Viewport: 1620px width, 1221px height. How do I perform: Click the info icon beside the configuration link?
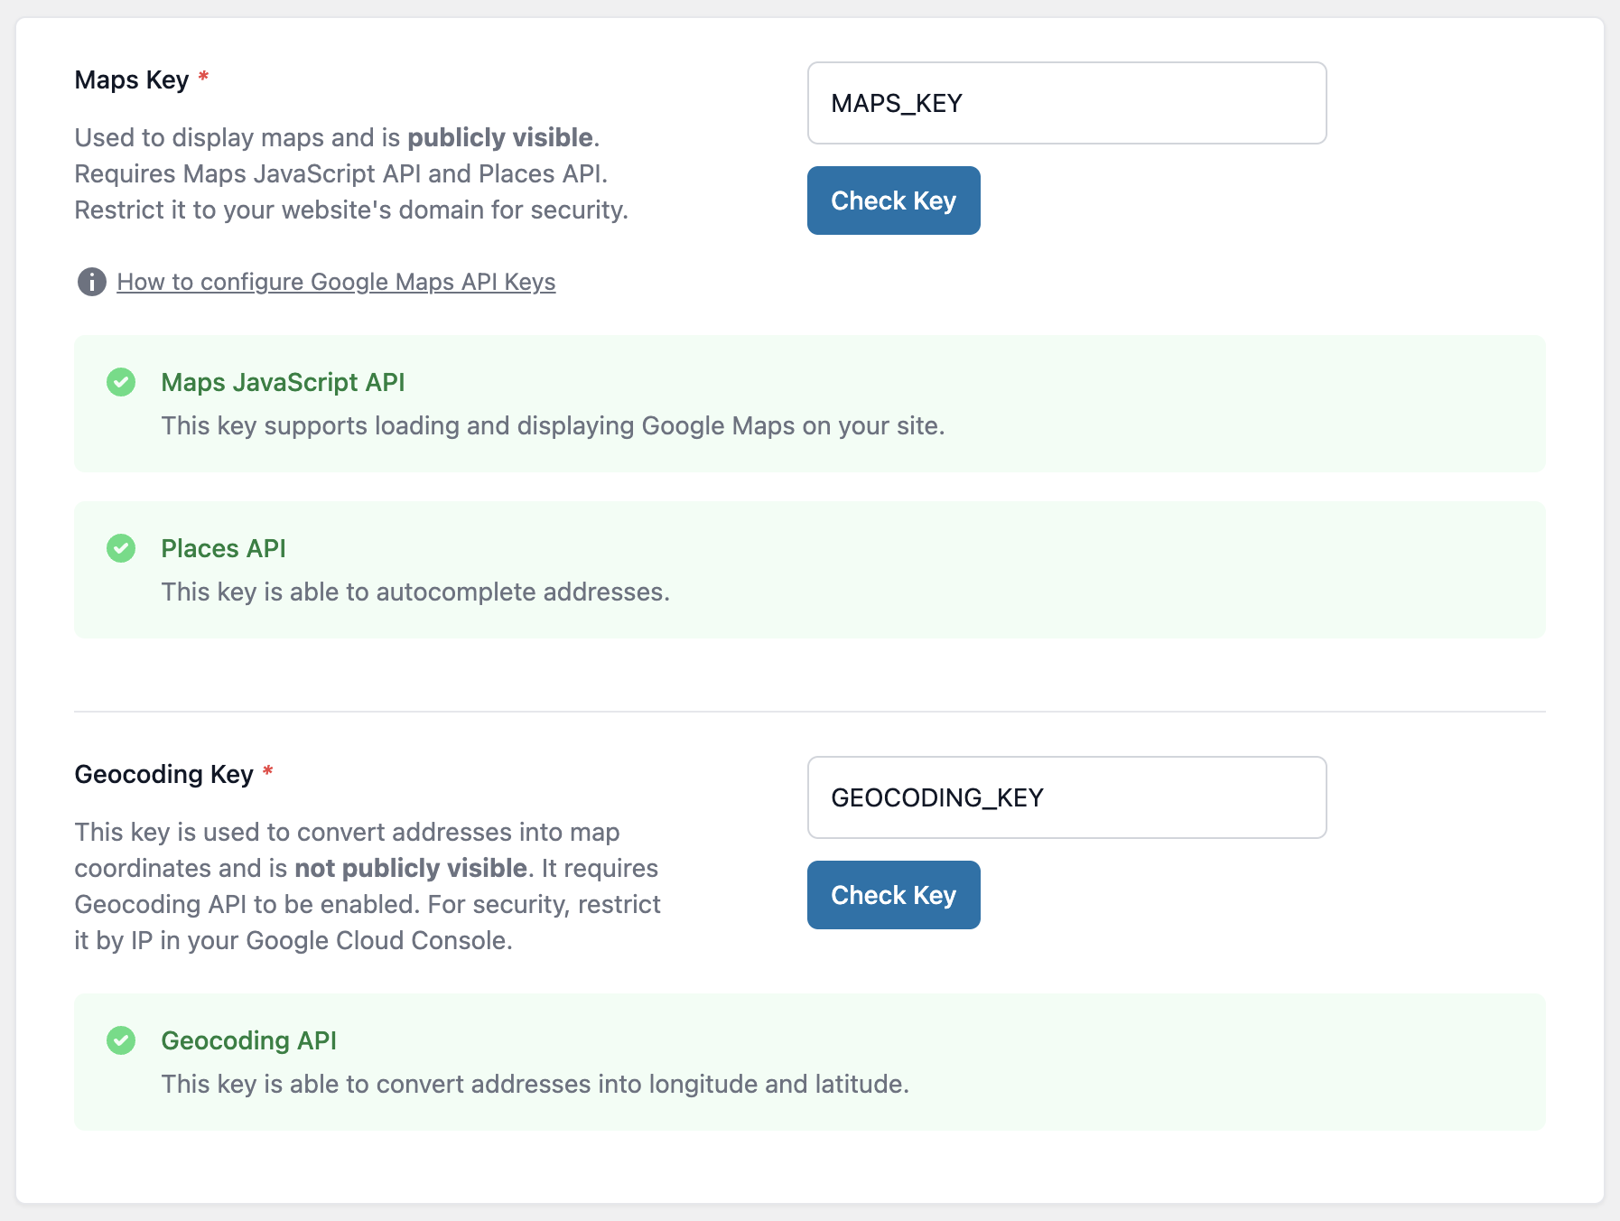pyautogui.click(x=91, y=282)
